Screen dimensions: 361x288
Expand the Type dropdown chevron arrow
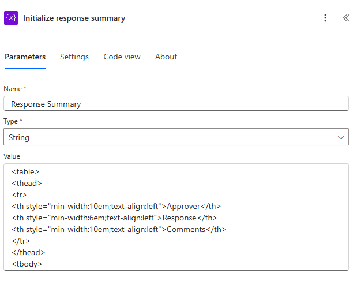click(340, 137)
